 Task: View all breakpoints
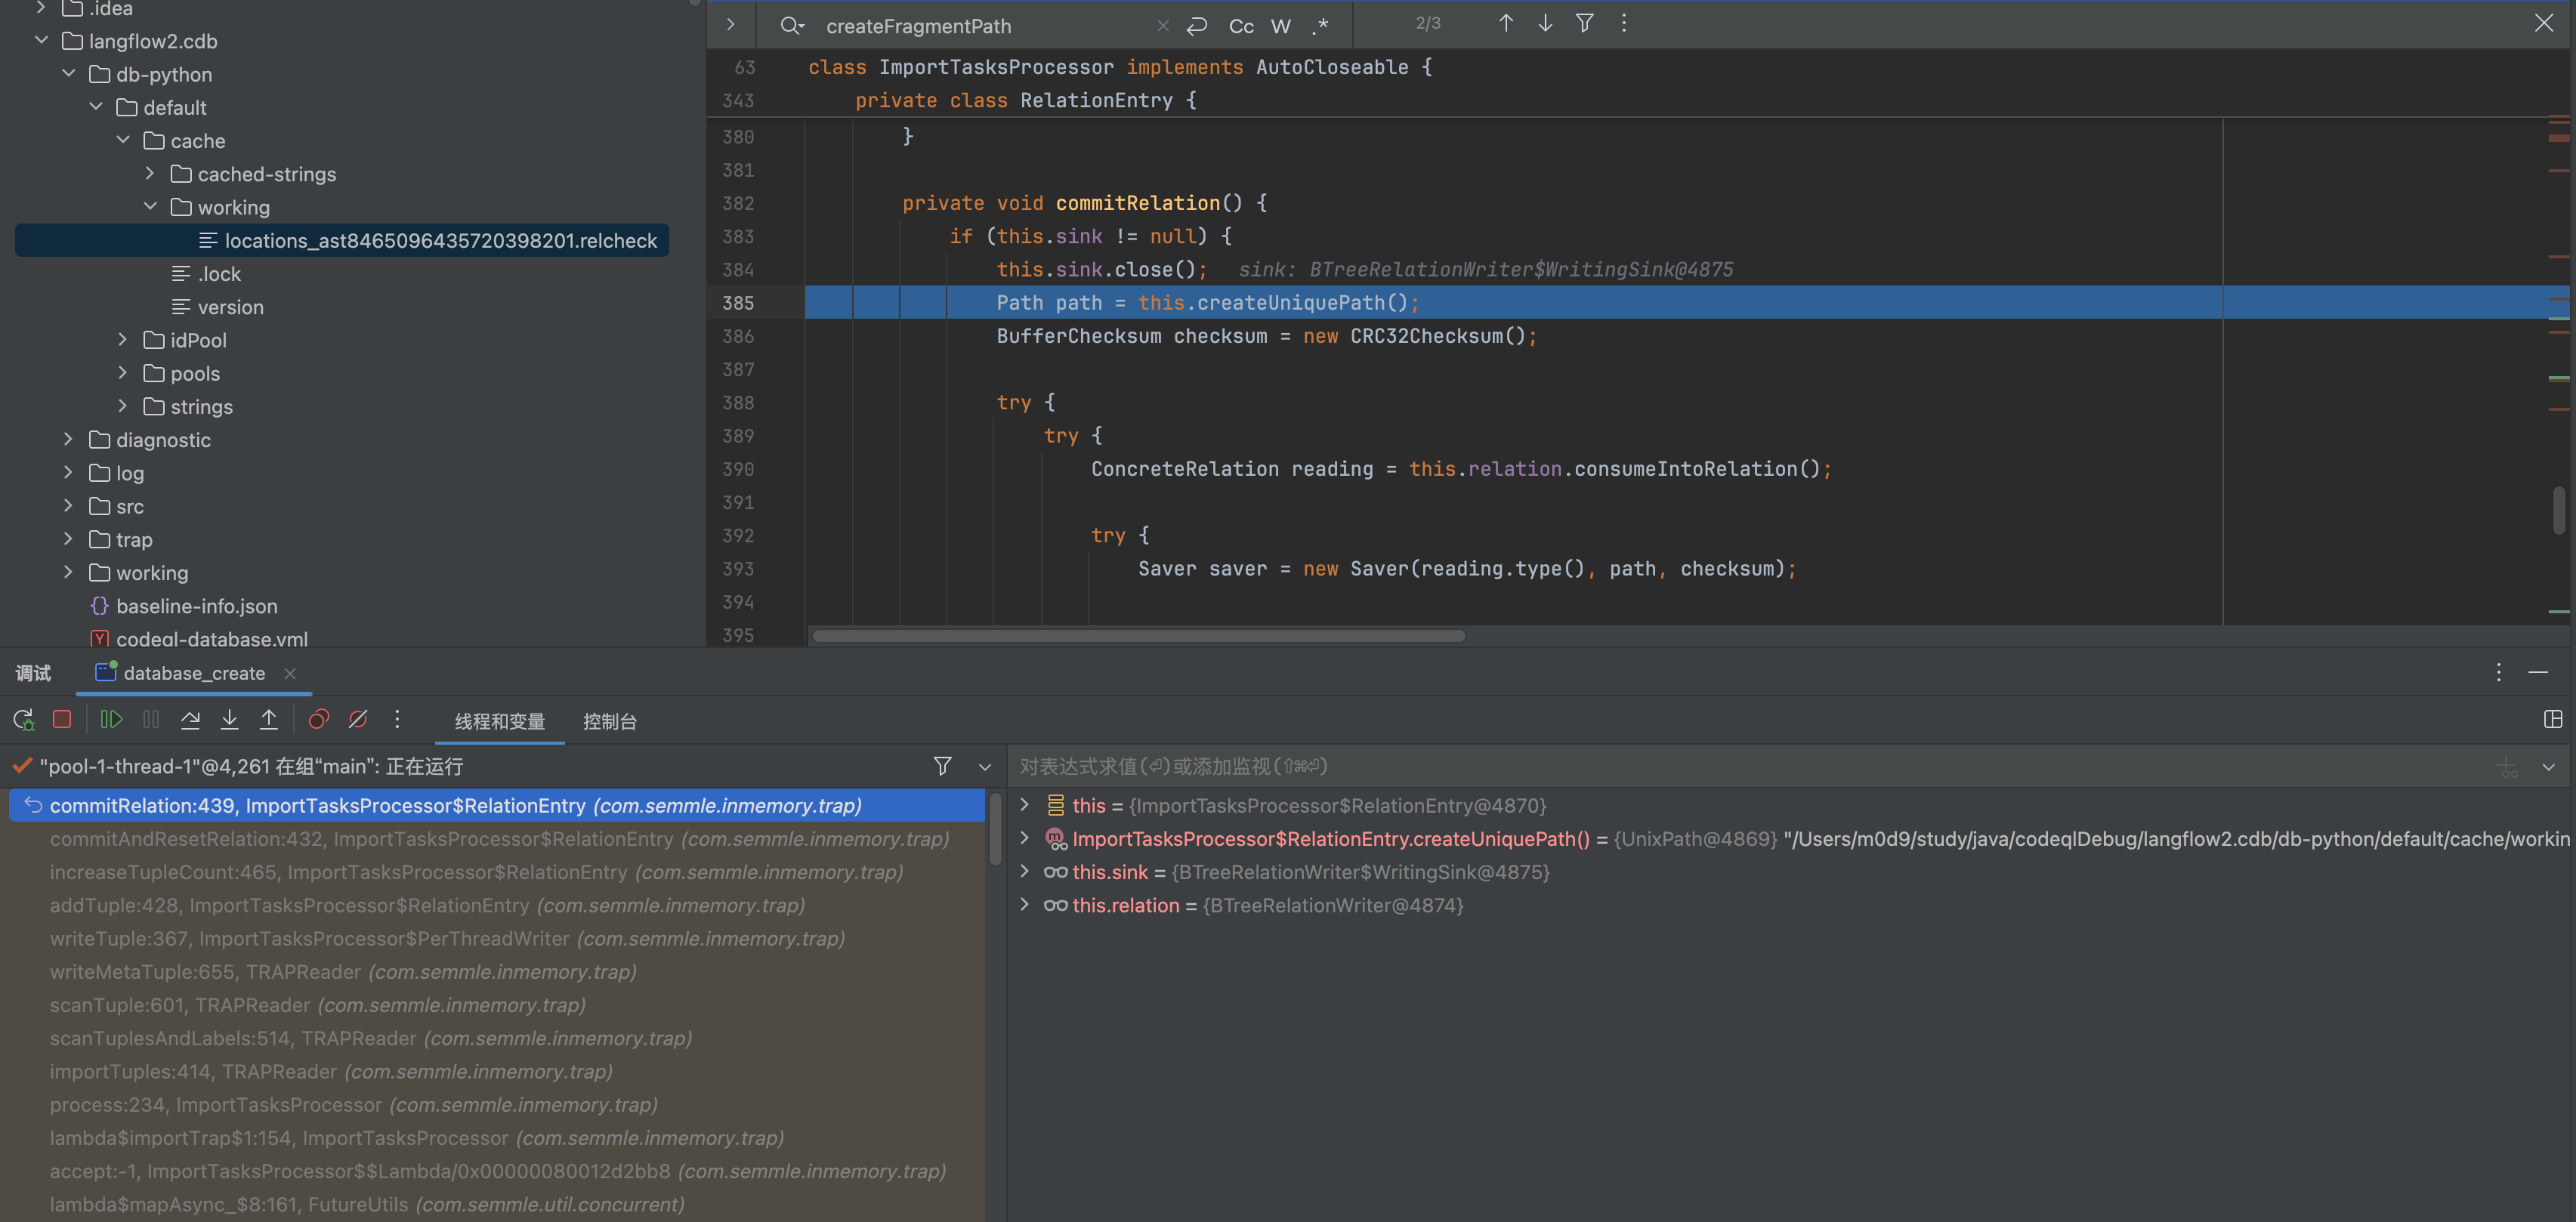[319, 719]
